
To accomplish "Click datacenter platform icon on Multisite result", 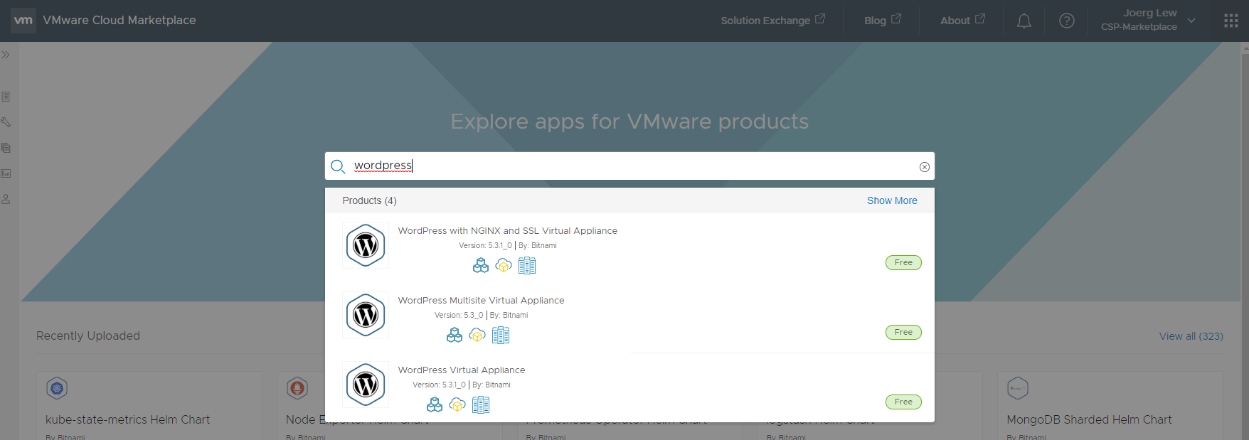I will (501, 335).
